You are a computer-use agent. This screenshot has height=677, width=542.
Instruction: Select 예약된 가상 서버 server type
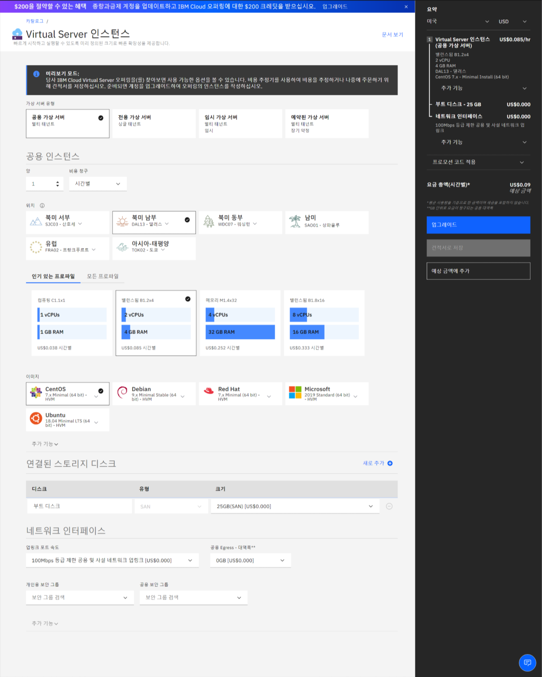click(327, 124)
